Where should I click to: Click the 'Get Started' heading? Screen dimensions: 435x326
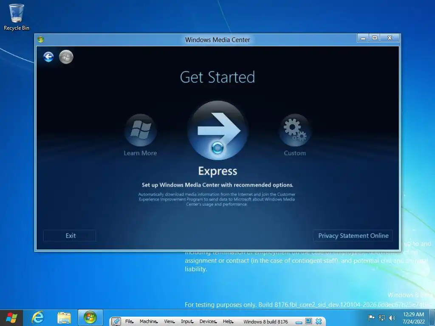[217, 77]
